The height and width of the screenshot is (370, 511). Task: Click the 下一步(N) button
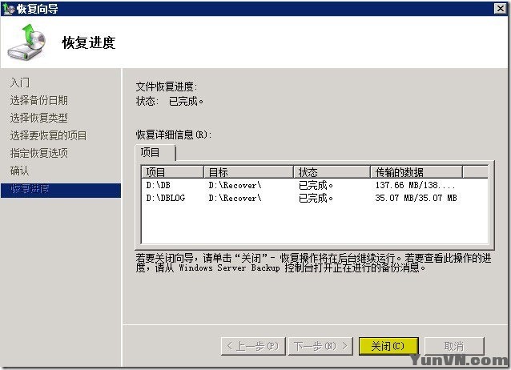tap(320, 346)
